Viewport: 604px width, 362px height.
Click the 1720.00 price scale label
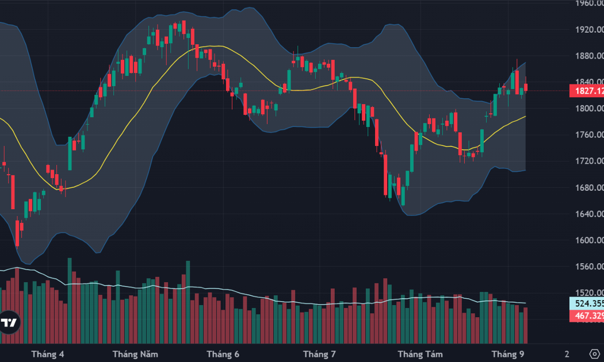(x=590, y=161)
